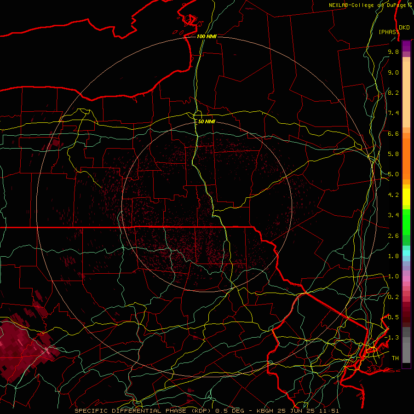Click the purple top segment of color bar
Image resolution: width=414 pixels, height=414 pixels.
tap(406, 46)
